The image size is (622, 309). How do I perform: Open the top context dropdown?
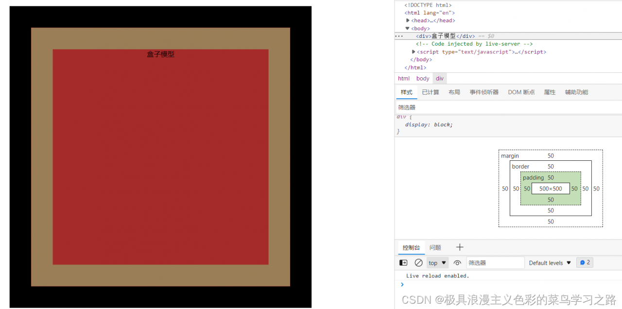pos(438,263)
